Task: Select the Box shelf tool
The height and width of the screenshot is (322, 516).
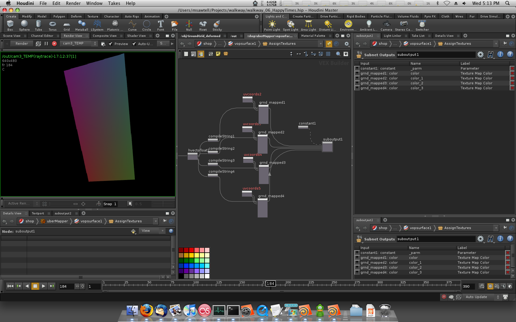Action: point(10,25)
